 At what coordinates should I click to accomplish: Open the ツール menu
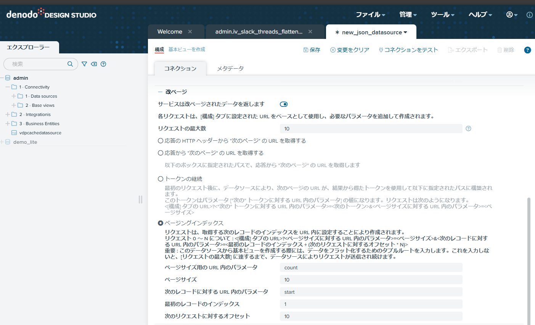pyautogui.click(x=442, y=14)
